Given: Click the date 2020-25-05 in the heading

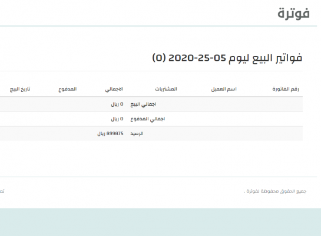Looking at the screenshot, I should pos(197,58).
